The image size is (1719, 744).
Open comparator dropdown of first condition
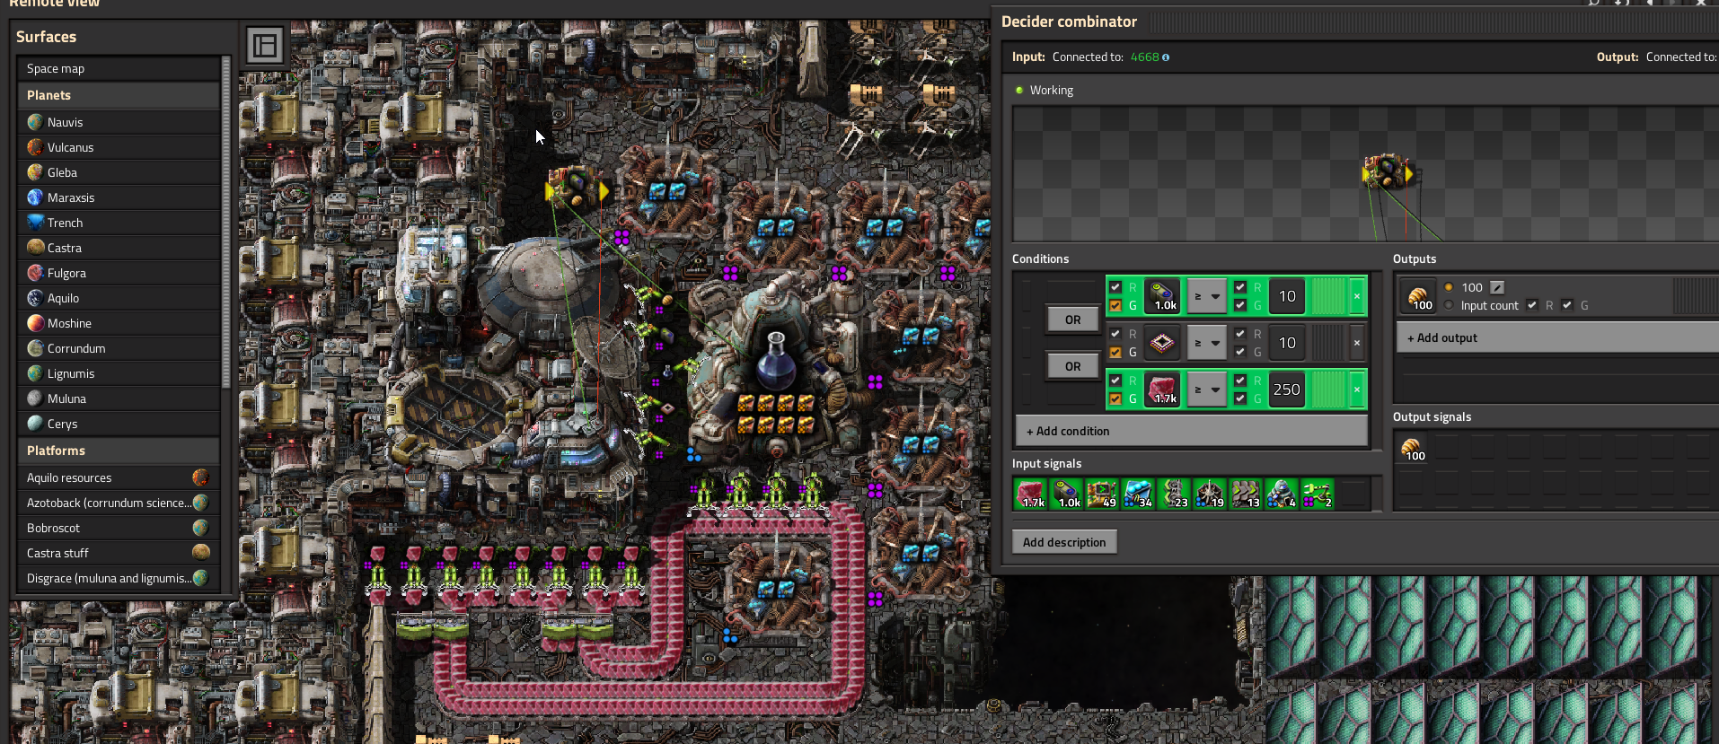1206,296
